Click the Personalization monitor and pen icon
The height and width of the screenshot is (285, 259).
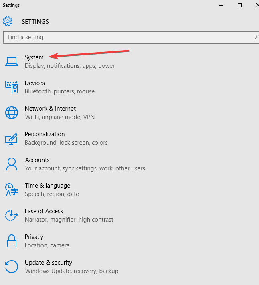point(12,139)
